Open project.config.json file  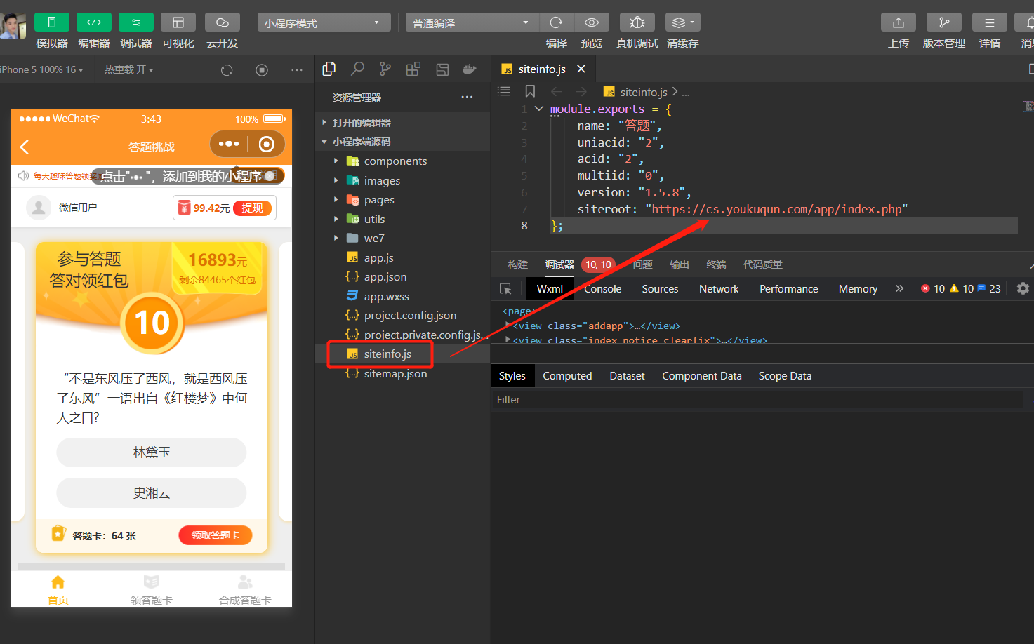402,316
